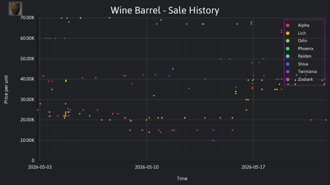
Task: Click the Time axis title
Action: (182, 178)
